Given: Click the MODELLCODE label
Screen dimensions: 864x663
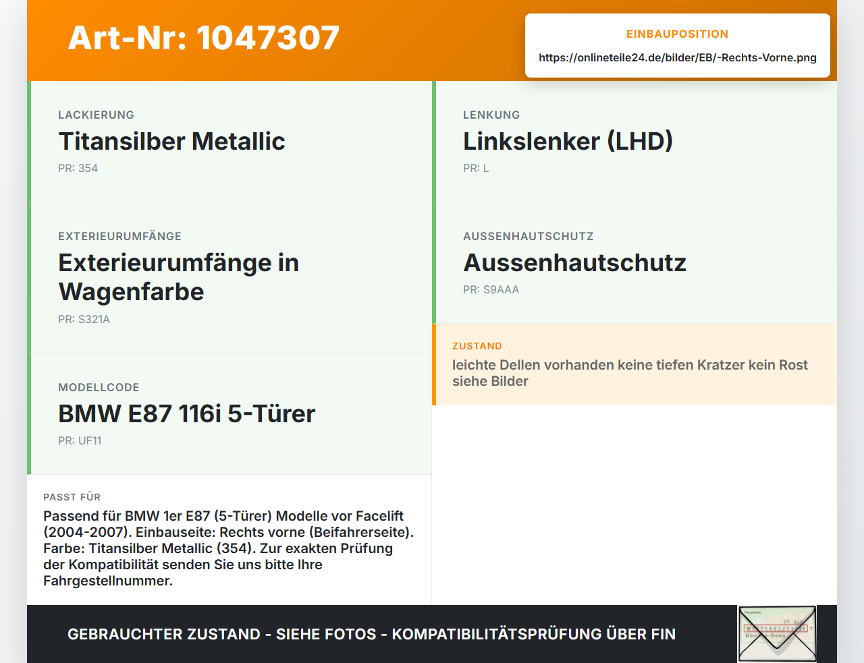Looking at the screenshot, I should click(99, 388).
